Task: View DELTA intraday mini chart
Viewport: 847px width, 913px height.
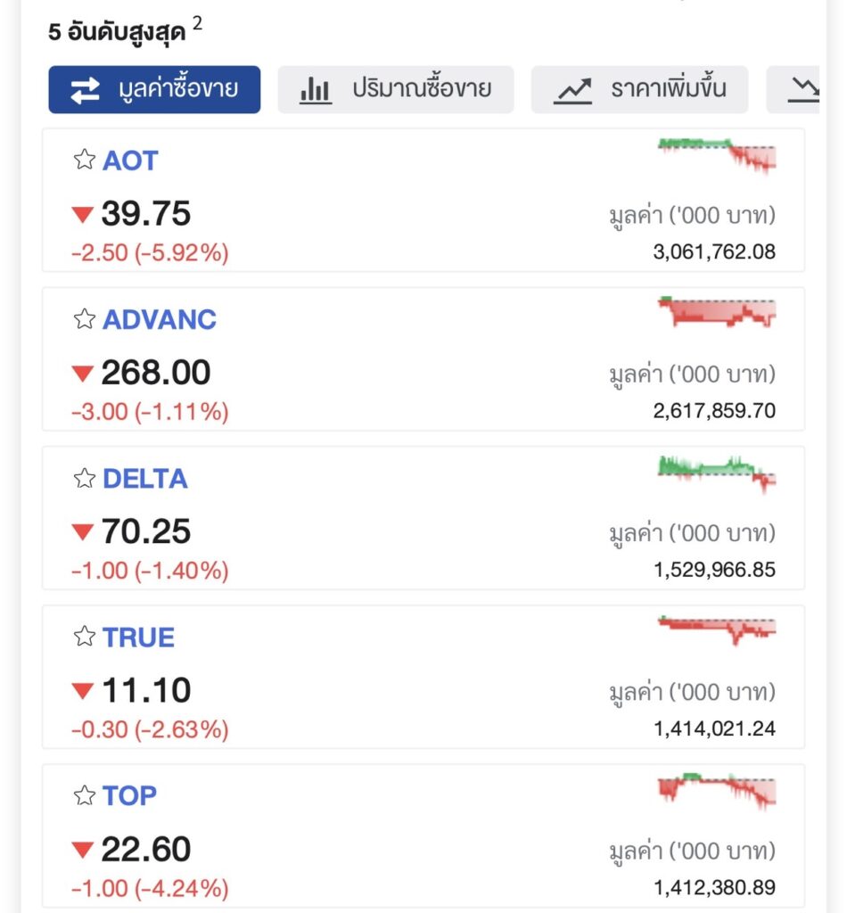Action: tap(717, 474)
